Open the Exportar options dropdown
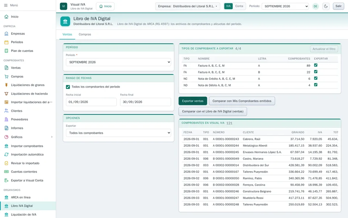The image size is (348, 218). [119, 133]
